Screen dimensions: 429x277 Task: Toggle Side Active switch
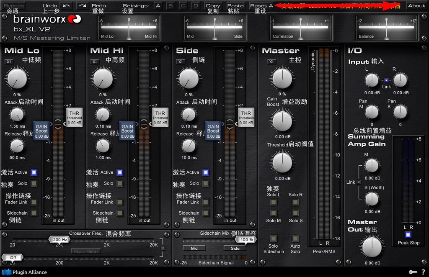click(206, 172)
